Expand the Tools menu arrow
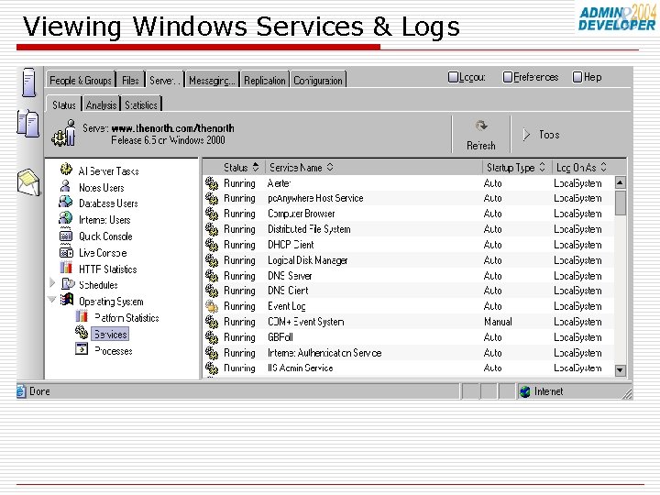 click(526, 135)
